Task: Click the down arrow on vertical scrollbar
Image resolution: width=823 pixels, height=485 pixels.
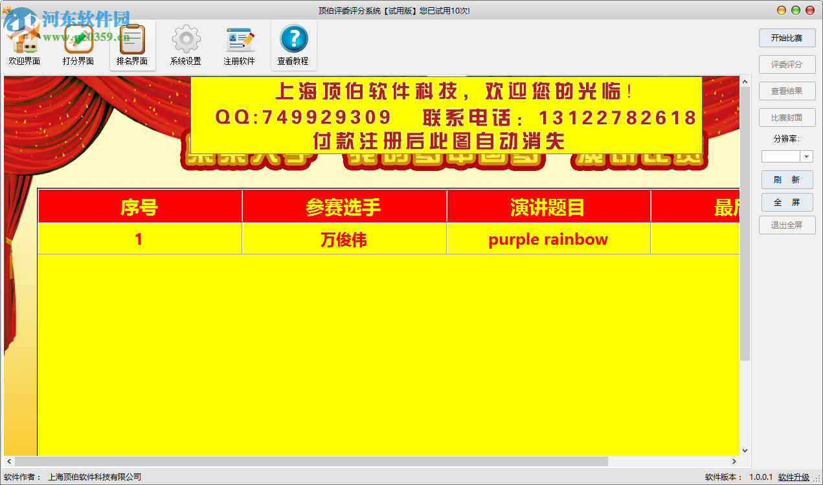Action: tap(745, 450)
